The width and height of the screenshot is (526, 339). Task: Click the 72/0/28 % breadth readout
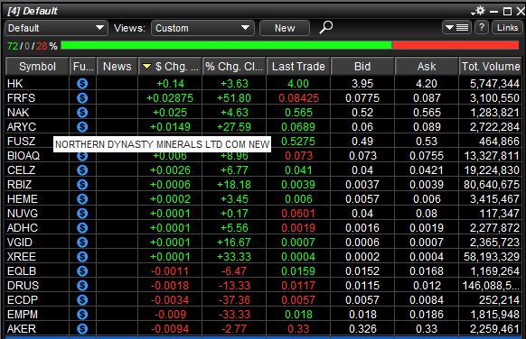pyautogui.click(x=33, y=45)
